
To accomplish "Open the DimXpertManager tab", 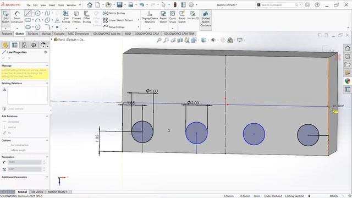I will [34, 45].
